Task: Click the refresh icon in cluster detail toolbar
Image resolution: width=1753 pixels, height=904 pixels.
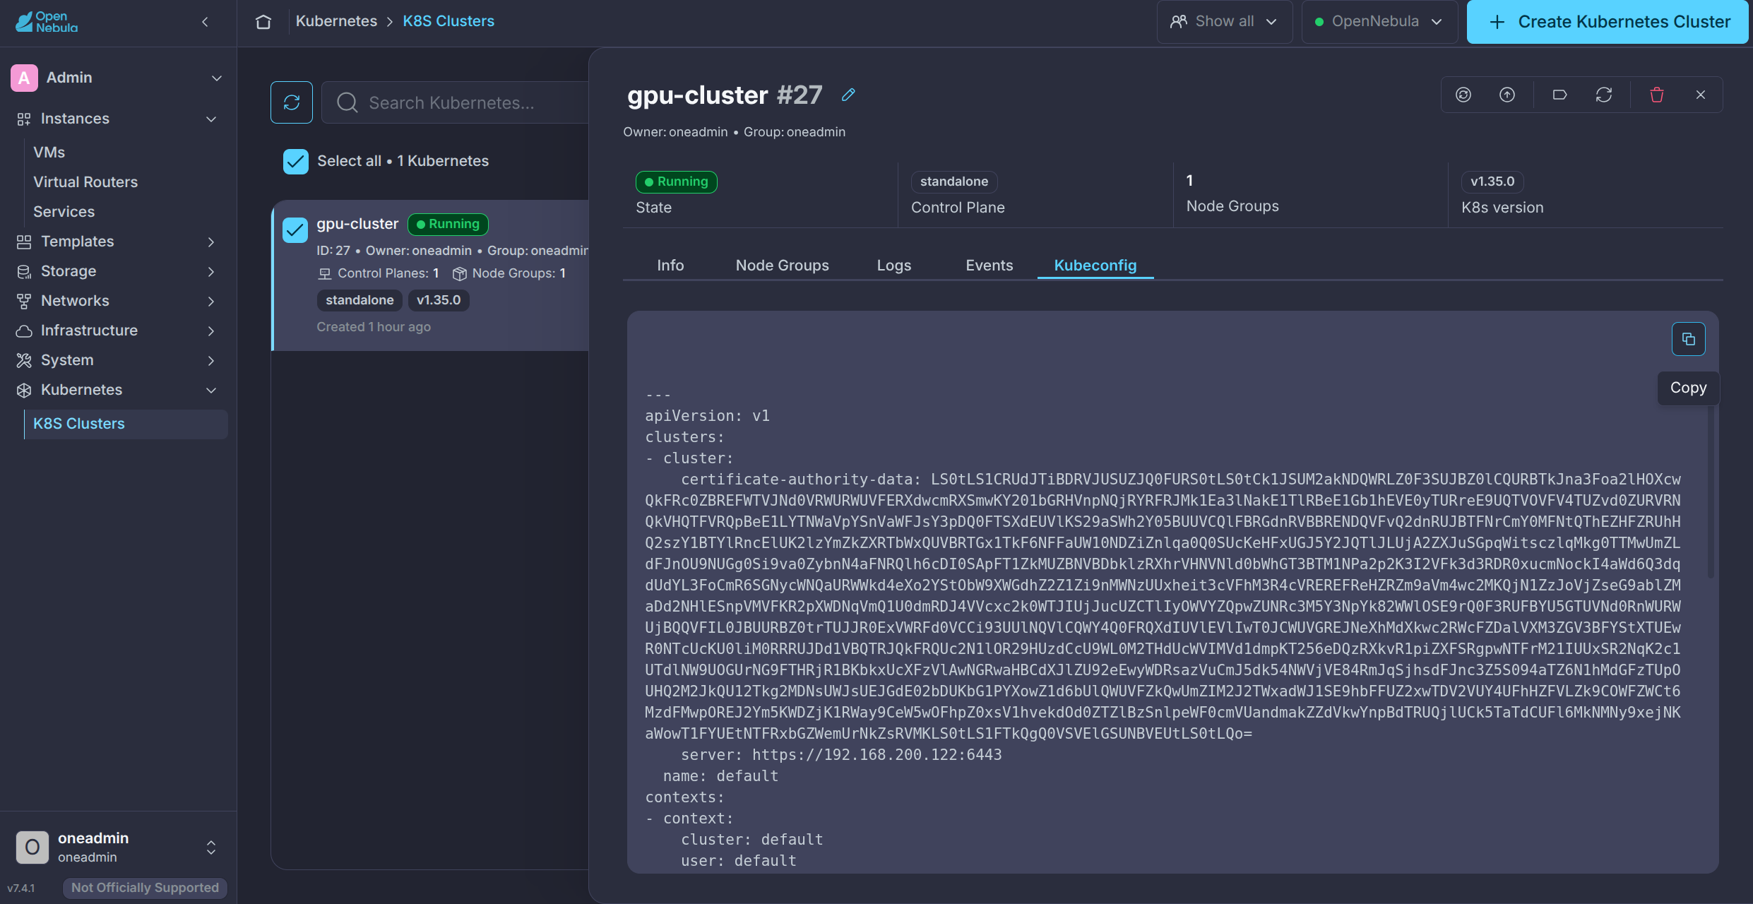Action: coord(1604,95)
